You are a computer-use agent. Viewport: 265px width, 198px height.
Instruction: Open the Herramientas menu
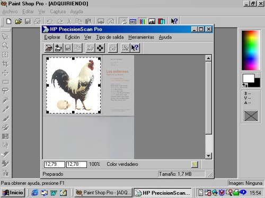141,37
